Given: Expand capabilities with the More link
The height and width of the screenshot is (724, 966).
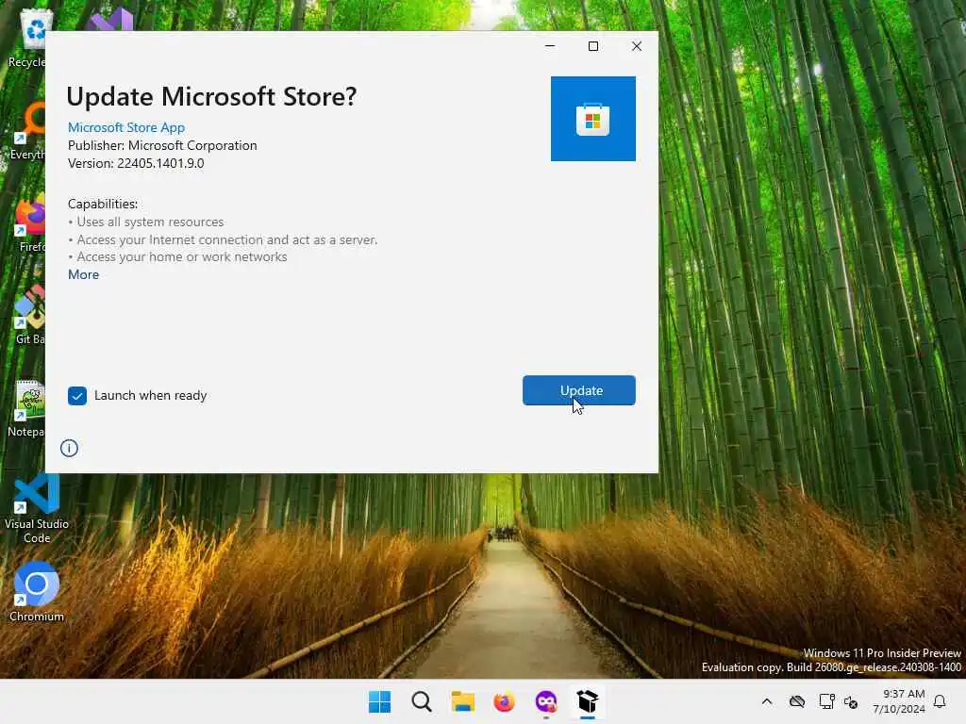Looking at the screenshot, I should coord(83,274).
